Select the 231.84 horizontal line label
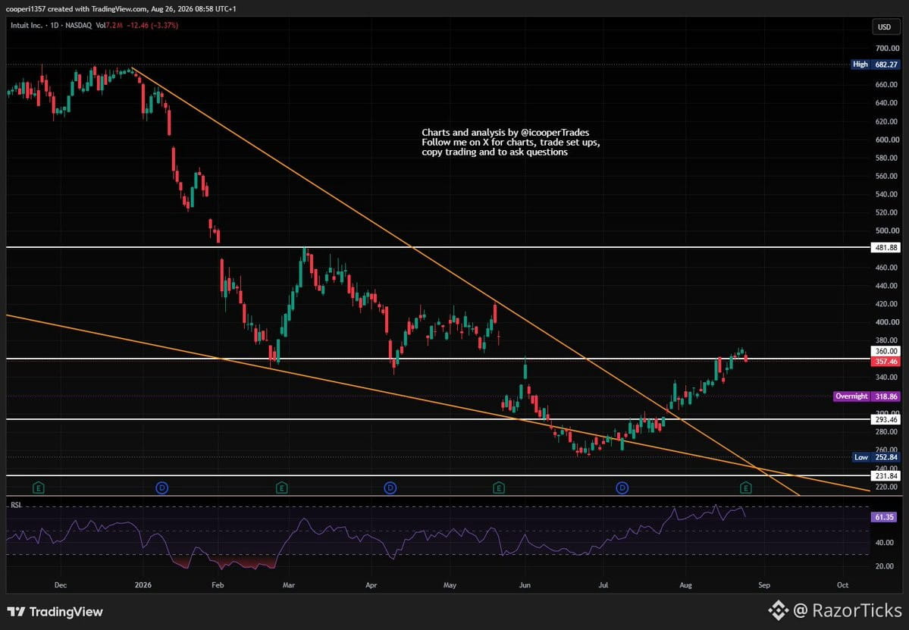 885,476
